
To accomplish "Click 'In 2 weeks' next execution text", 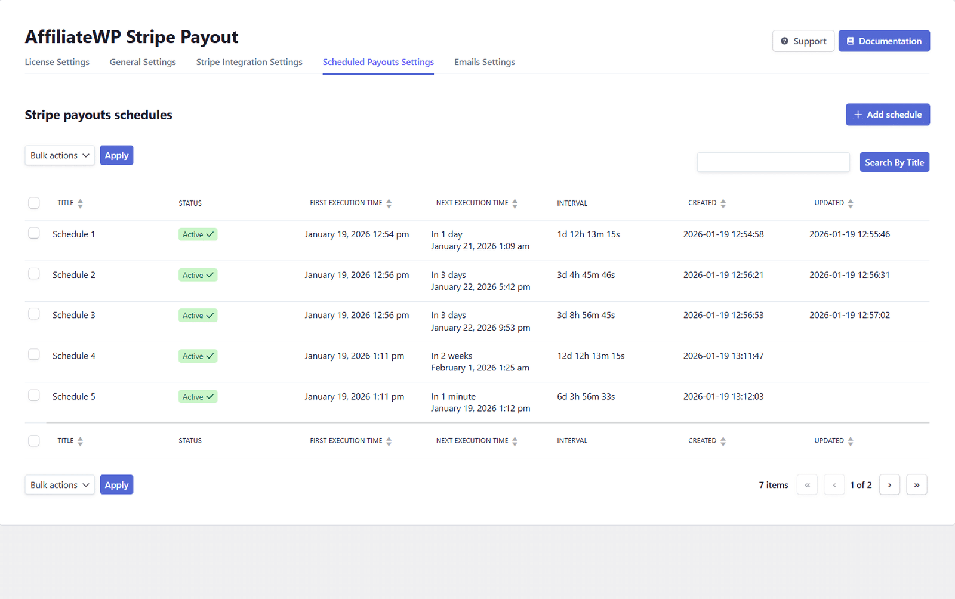I will (451, 356).
